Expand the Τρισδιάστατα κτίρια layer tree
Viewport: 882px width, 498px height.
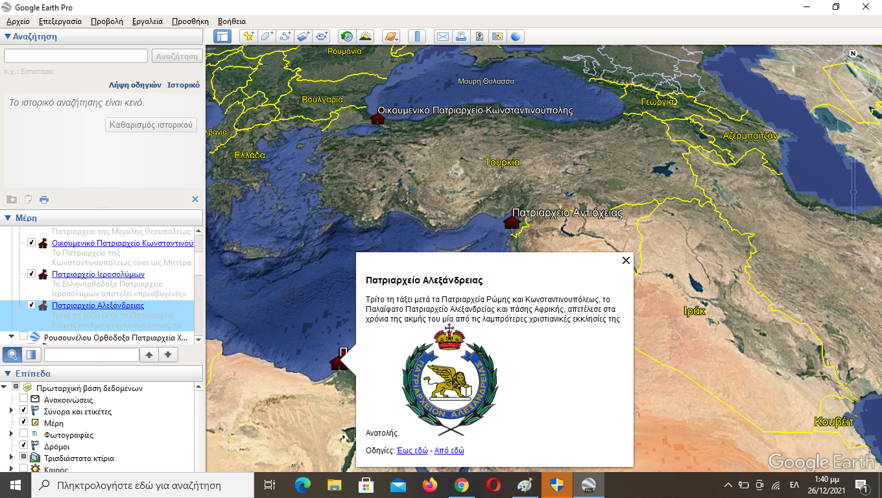tap(12, 458)
